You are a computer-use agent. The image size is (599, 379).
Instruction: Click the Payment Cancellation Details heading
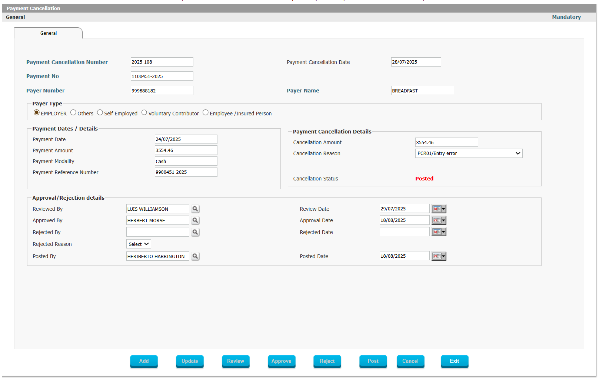332,132
